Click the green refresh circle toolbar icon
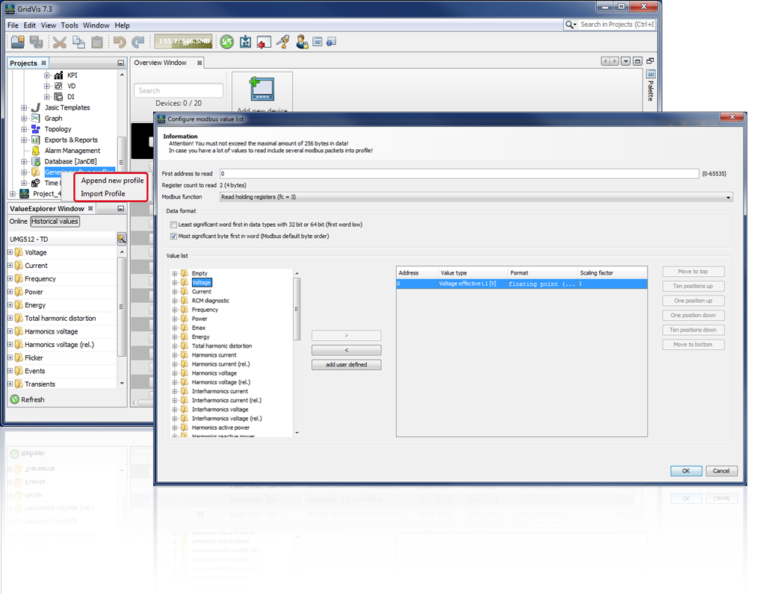765x594 pixels. coord(226,42)
